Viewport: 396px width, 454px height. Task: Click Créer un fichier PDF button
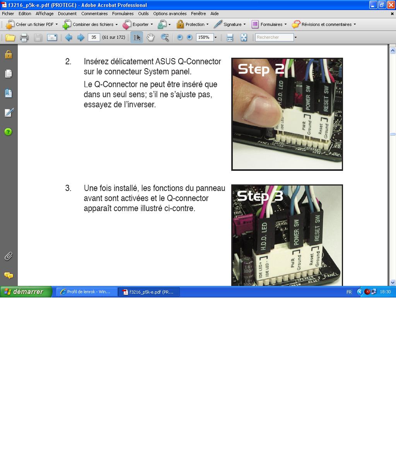point(32,24)
